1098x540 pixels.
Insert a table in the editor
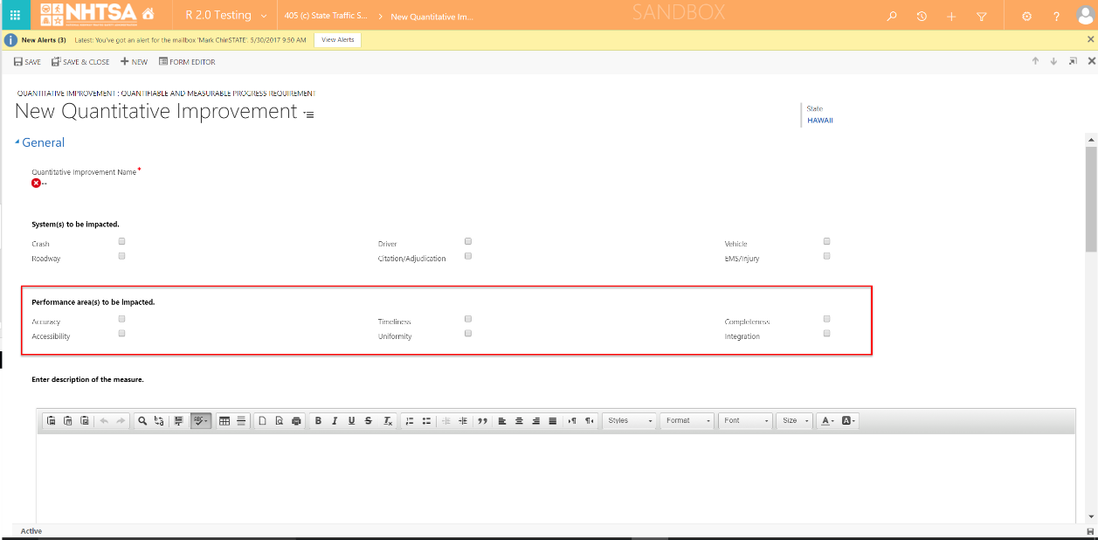224,421
